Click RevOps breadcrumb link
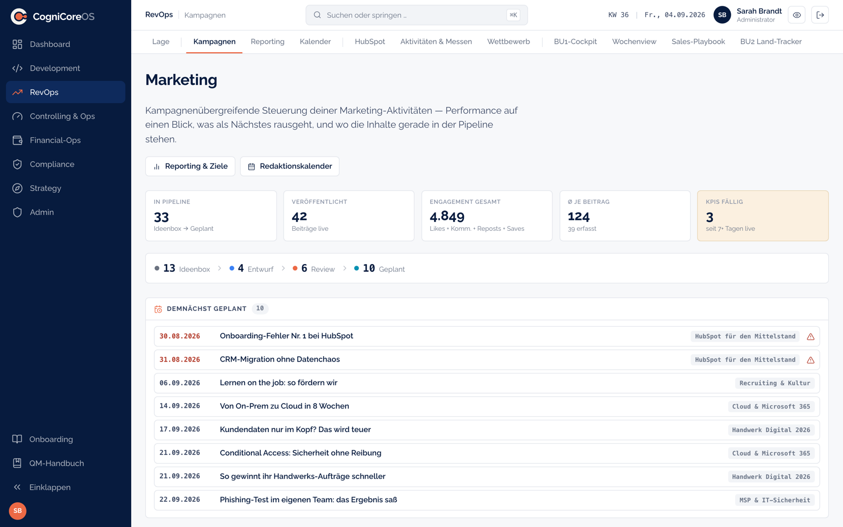The width and height of the screenshot is (843, 527). point(159,15)
